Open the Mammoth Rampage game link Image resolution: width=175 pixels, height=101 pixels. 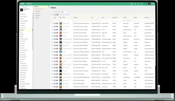67,39
